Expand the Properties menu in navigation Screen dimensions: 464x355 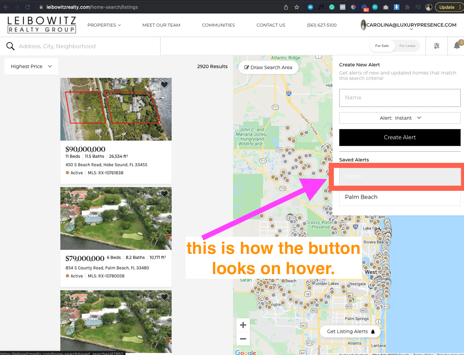click(x=104, y=25)
